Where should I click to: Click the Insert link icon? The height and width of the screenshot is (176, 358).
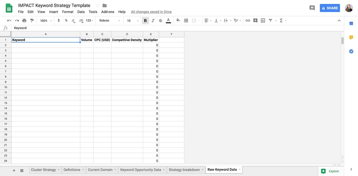pos(248,20)
